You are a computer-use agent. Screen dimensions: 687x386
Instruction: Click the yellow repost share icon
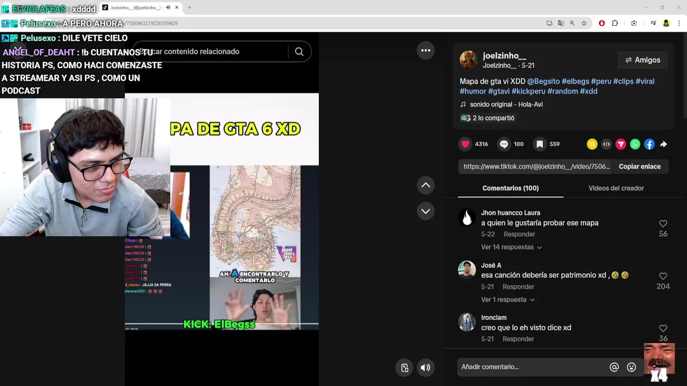coord(592,144)
